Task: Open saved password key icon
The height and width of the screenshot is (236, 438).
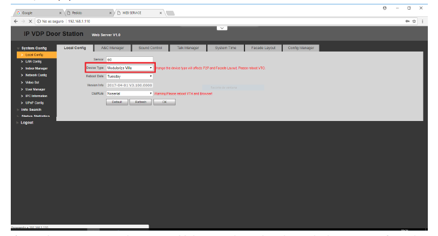Action: coord(407,21)
